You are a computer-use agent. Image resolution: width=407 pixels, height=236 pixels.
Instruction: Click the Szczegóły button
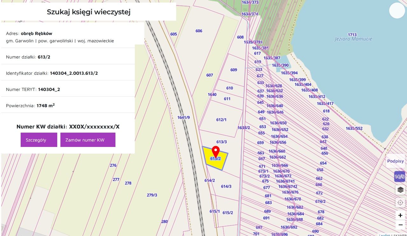[x=39, y=140]
